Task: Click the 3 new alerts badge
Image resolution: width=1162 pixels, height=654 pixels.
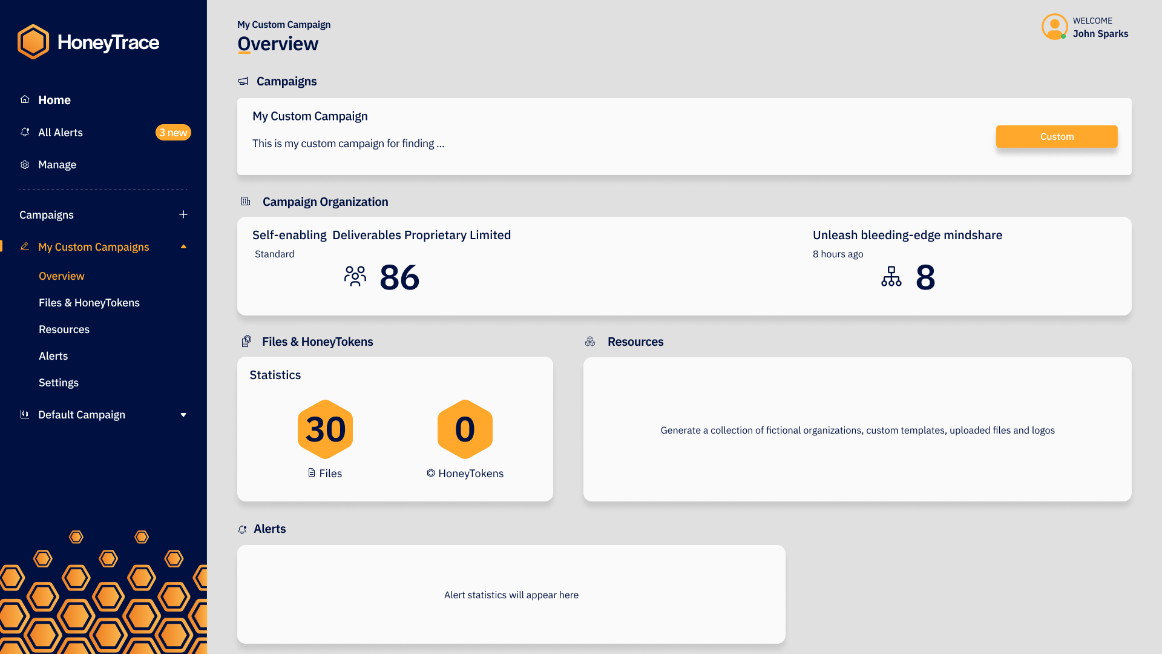Action: [x=173, y=132]
